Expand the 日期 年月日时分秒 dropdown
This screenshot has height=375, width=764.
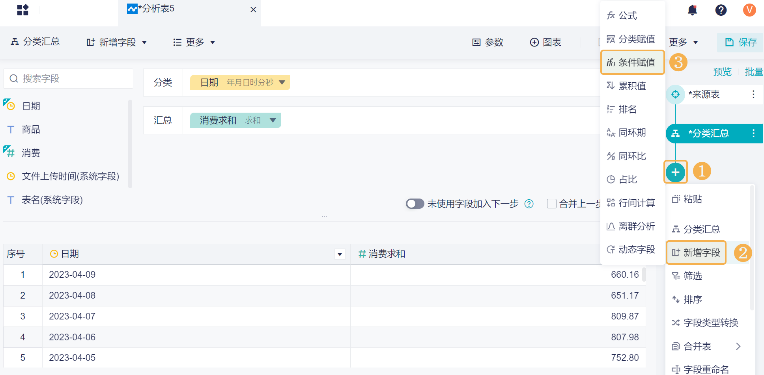282,83
